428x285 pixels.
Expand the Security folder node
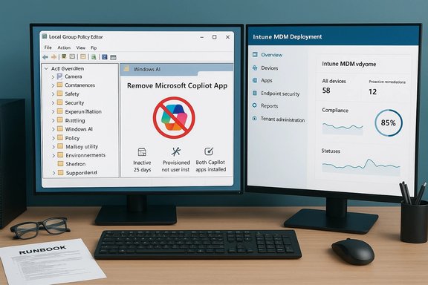[x=53, y=103]
